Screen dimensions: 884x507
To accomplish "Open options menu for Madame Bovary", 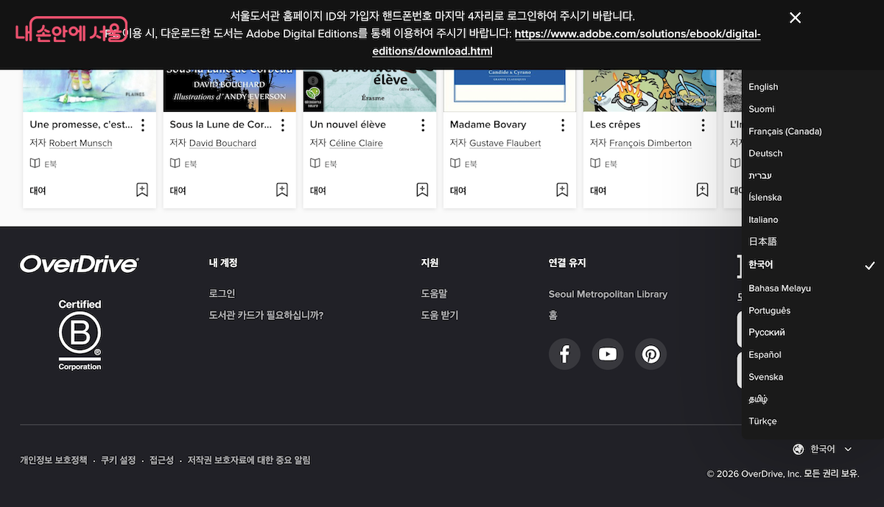I will [563, 125].
